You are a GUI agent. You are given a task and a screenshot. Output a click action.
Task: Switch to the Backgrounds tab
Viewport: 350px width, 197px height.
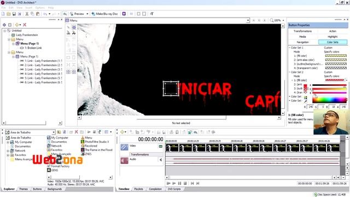click(x=55, y=189)
